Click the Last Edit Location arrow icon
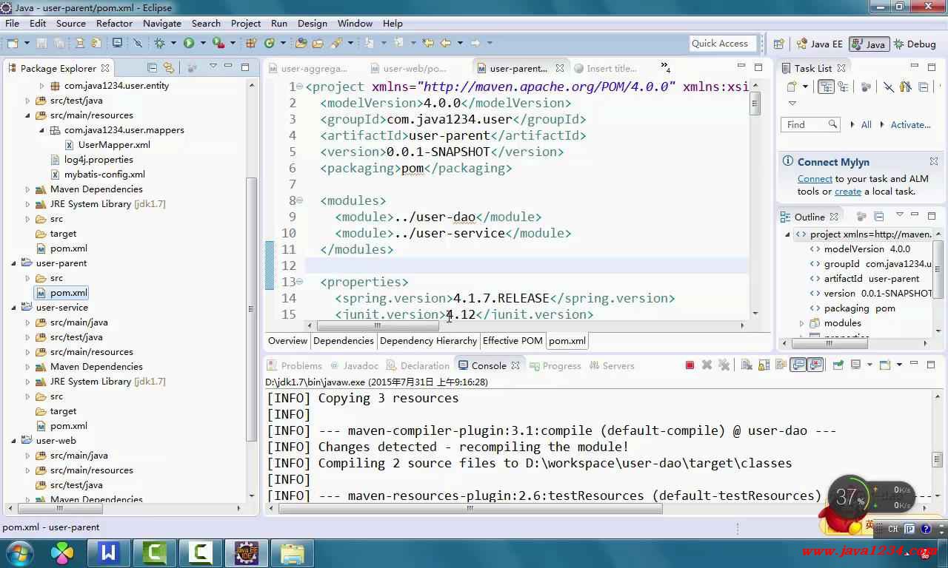Screen dimensions: 948x568 tap(428, 44)
